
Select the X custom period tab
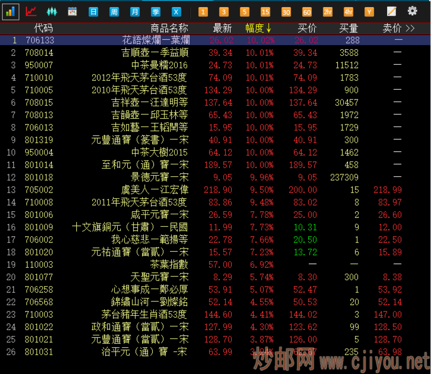tap(176, 12)
